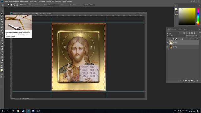
Task: Select the Eraser tool
Action: [x=2, y=38]
